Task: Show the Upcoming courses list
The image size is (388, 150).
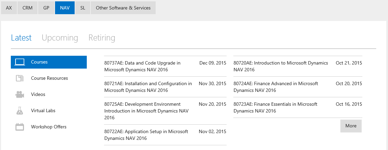Action: [60, 38]
